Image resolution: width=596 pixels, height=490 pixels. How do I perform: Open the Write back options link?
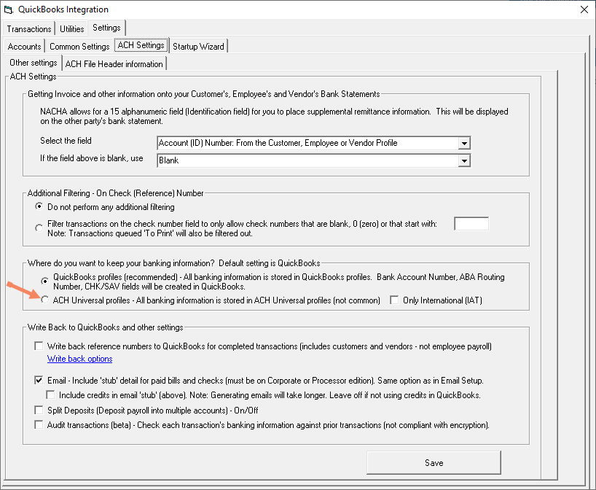(x=80, y=359)
